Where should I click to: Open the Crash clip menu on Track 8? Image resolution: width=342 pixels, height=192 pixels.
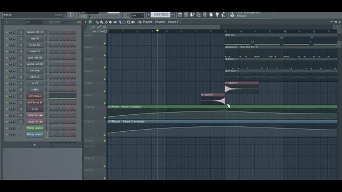[226, 83]
